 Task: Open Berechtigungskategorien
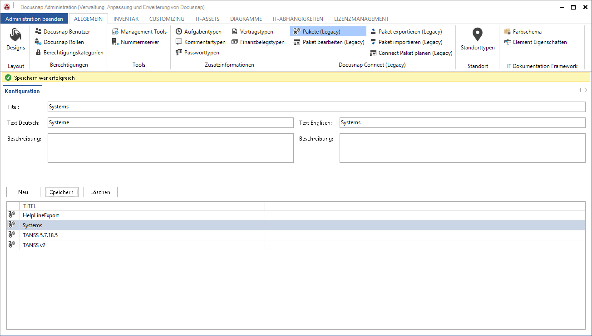click(69, 53)
